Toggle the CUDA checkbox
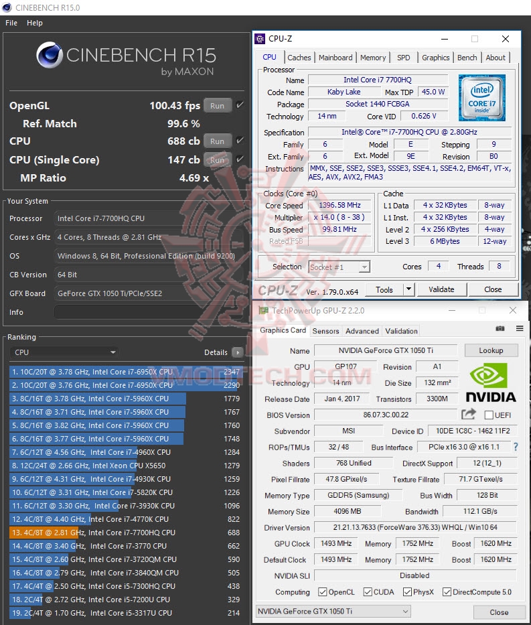The height and width of the screenshot is (625, 531). point(368,592)
